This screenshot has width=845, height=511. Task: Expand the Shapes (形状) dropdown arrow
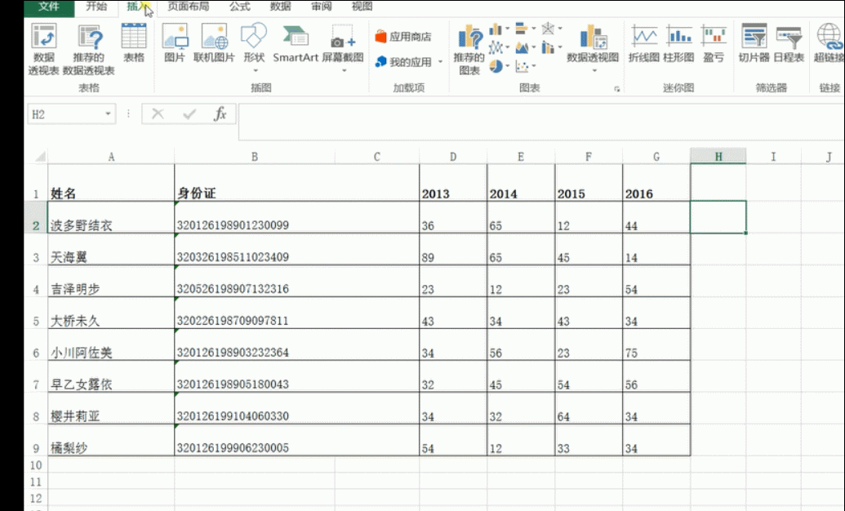coord(255,71)
